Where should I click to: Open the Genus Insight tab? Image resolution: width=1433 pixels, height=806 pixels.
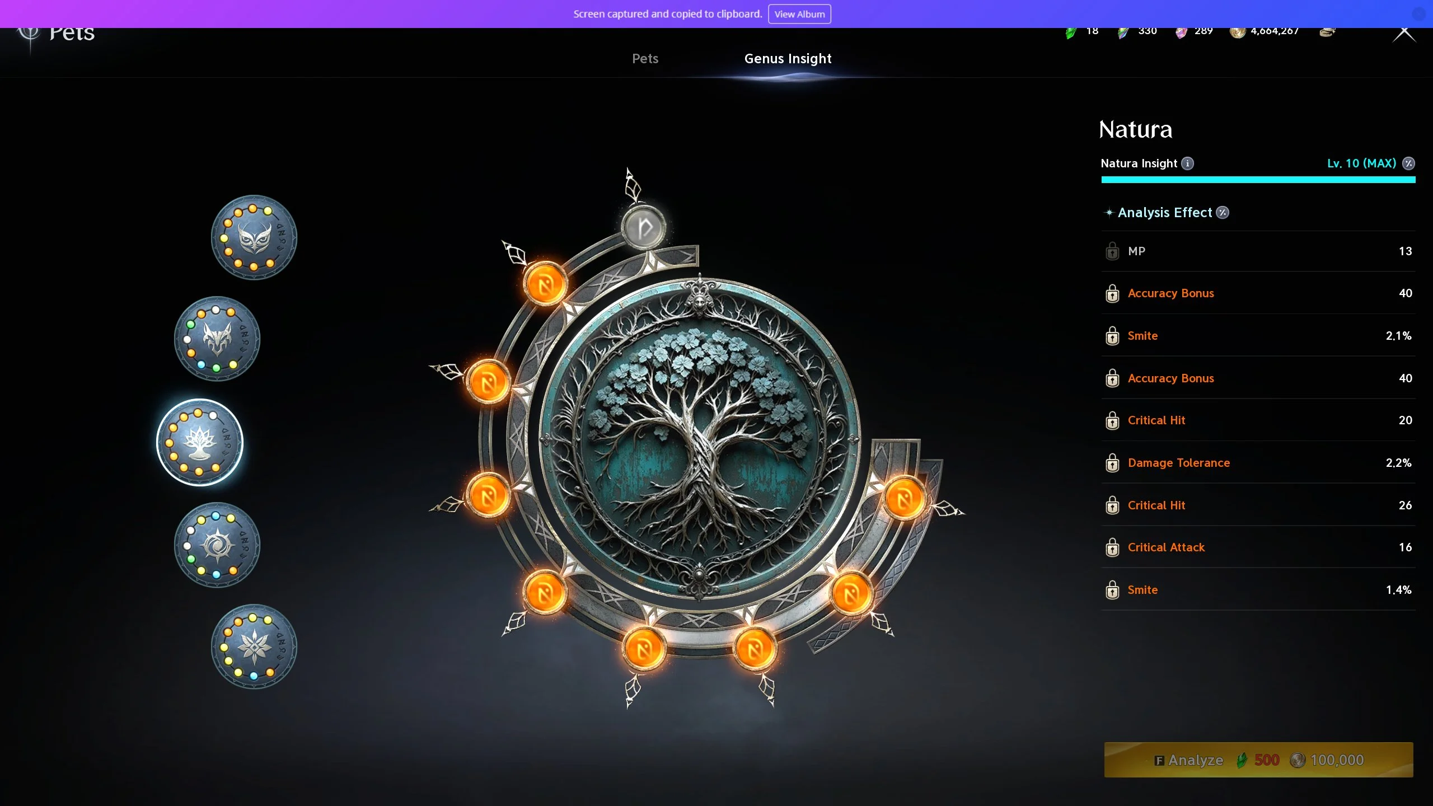pyautogui.click(x=788, y=59)
